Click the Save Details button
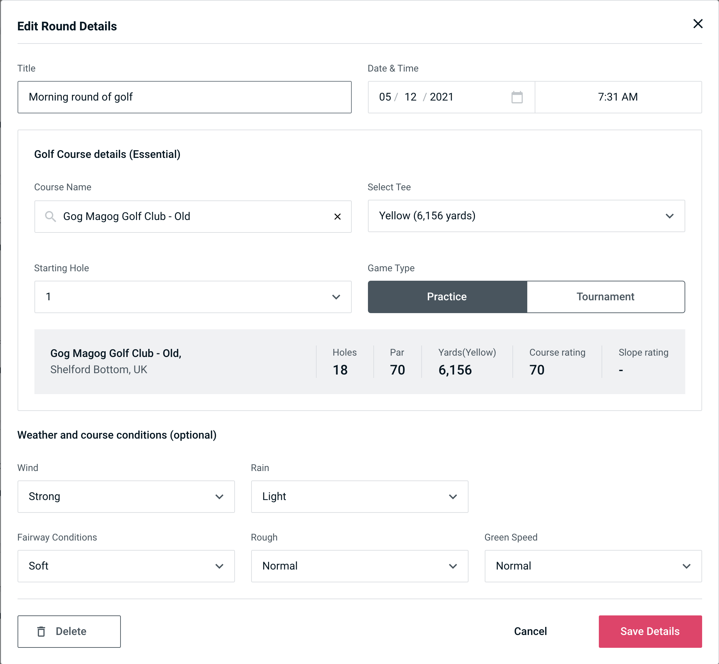719x664 pixels. [x=649, y=632]
